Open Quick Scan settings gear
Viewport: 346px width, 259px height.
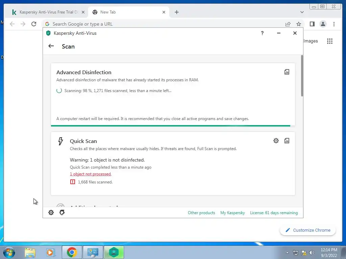click(x=276, y=141)
